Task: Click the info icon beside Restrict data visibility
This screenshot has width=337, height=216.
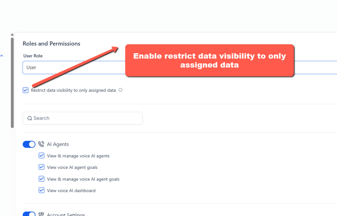Action: (120, 90)
